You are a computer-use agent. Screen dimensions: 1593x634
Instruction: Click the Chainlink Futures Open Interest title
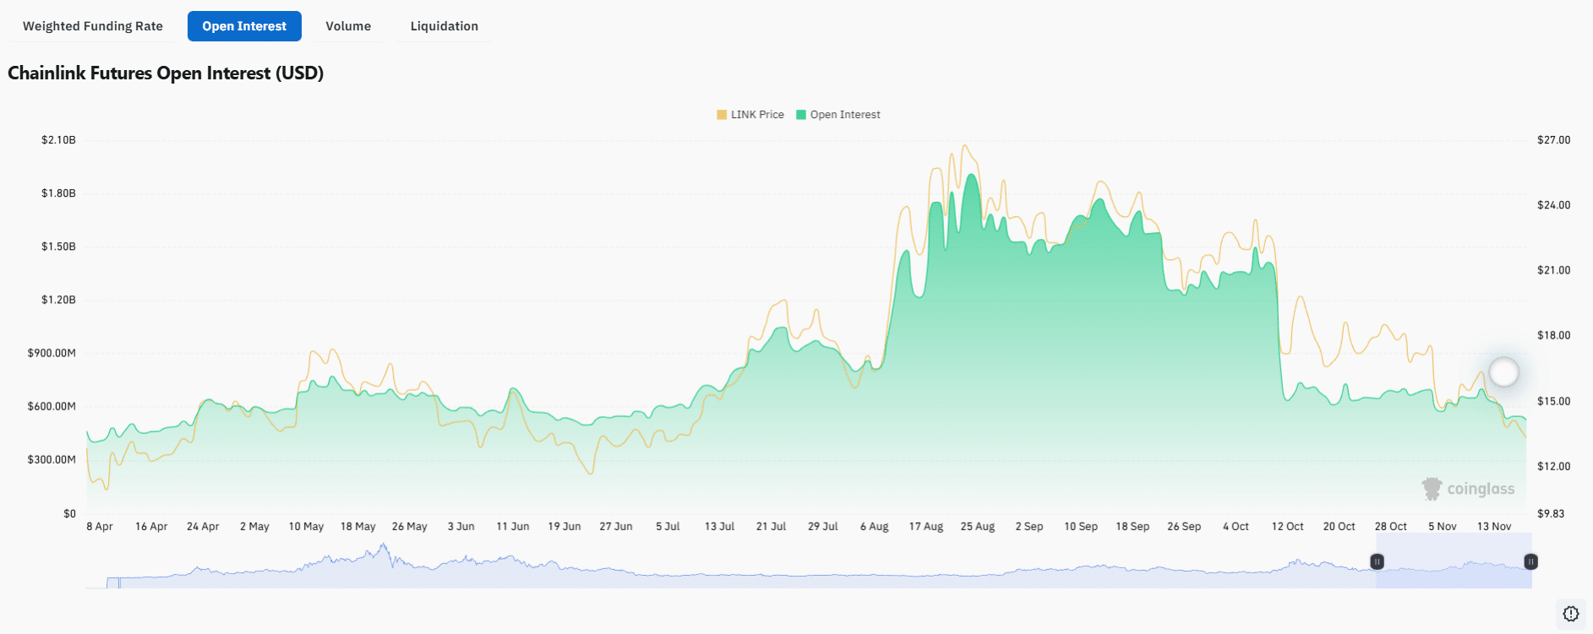coord(166,73)
